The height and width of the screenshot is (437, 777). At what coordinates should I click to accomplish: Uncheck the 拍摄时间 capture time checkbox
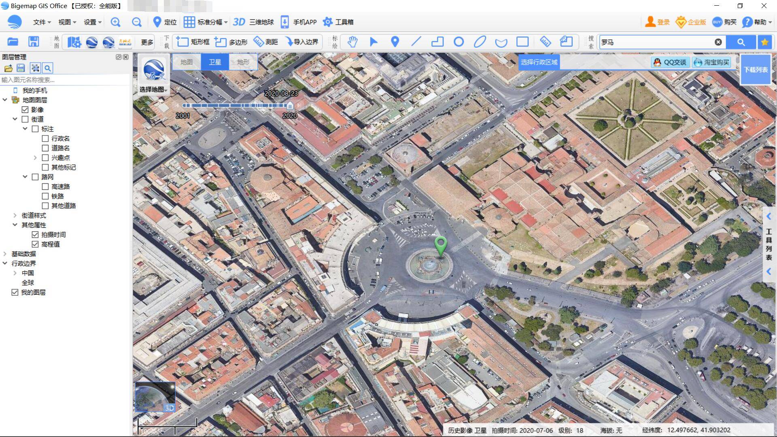[35, 235]
